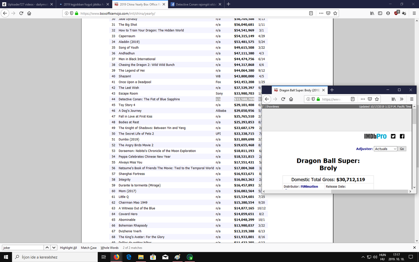
Task: Open Library menu in main Firefox window
Action: (x=372, y=13)
